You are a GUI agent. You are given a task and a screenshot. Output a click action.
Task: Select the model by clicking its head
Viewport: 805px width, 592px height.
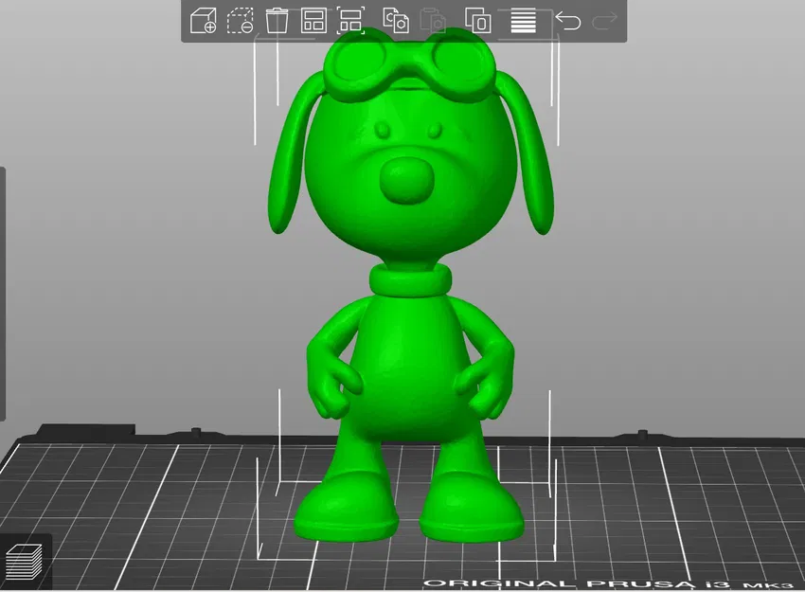click(x=398, y=152)
